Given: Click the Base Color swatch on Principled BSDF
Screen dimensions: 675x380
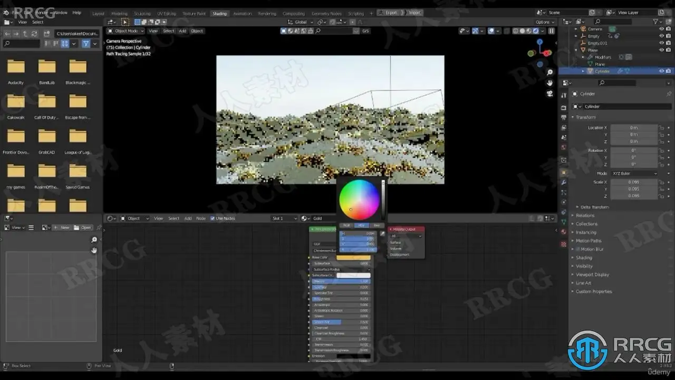Looking at the screenshot, I should pos(353,258).
